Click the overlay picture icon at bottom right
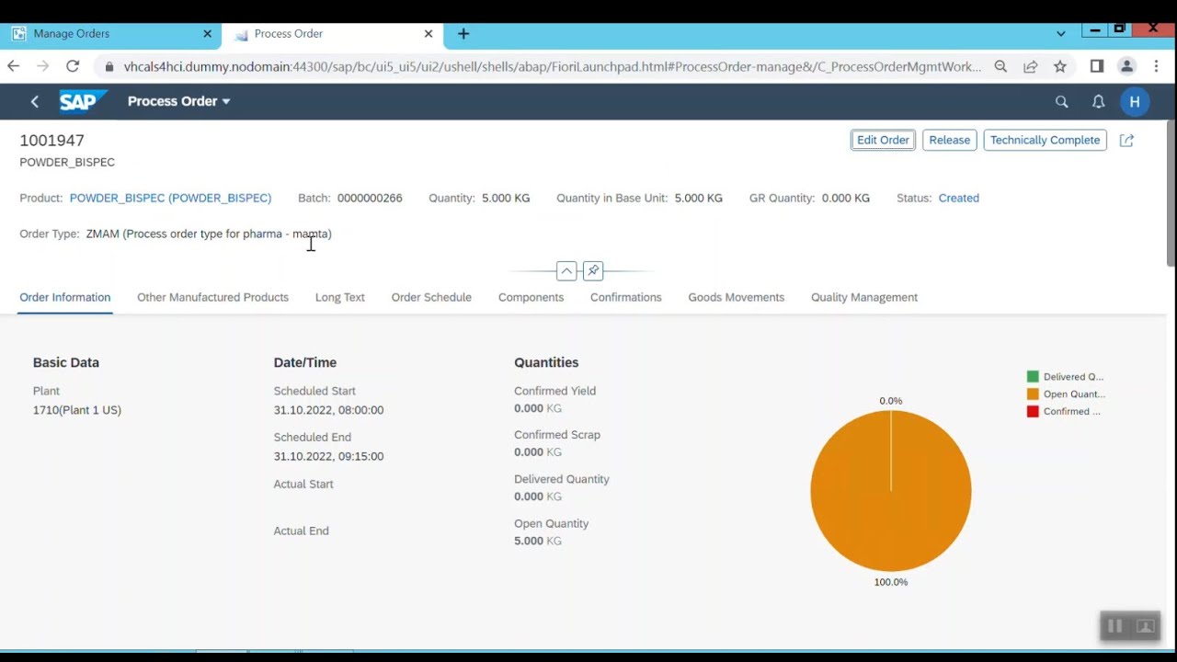1177x662 pixels. pos(1145,626)
